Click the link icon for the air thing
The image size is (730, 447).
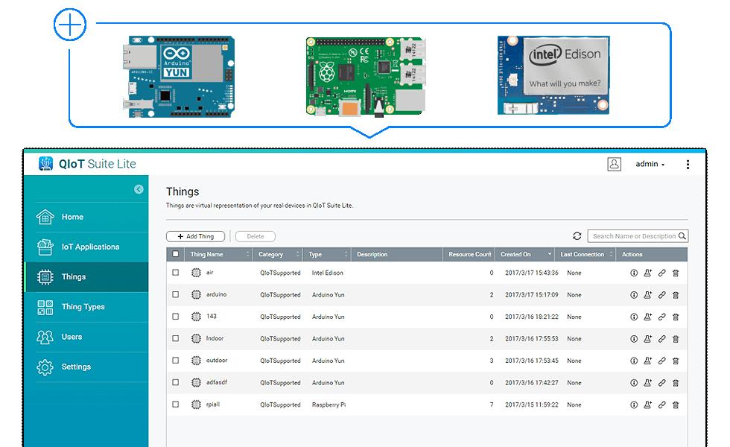[x=661, y=273]
